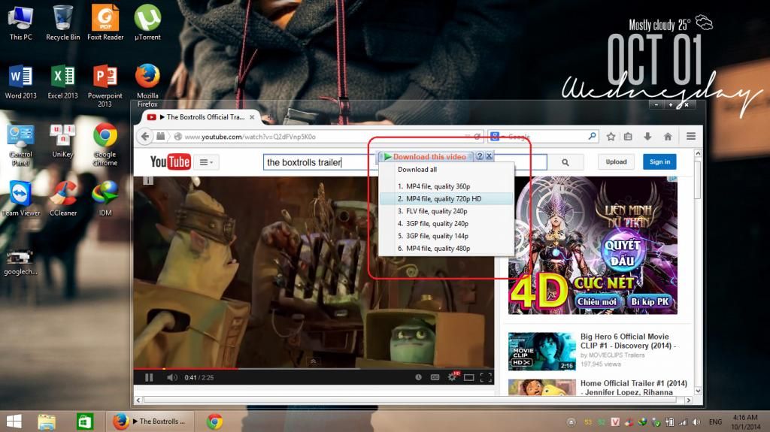The image size is (770, 432).
Task: Launch Foxit Reader from the desktop
Action: [x=105, y=23]
